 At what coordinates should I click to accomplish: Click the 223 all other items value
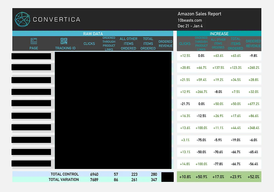pos(134,174)
